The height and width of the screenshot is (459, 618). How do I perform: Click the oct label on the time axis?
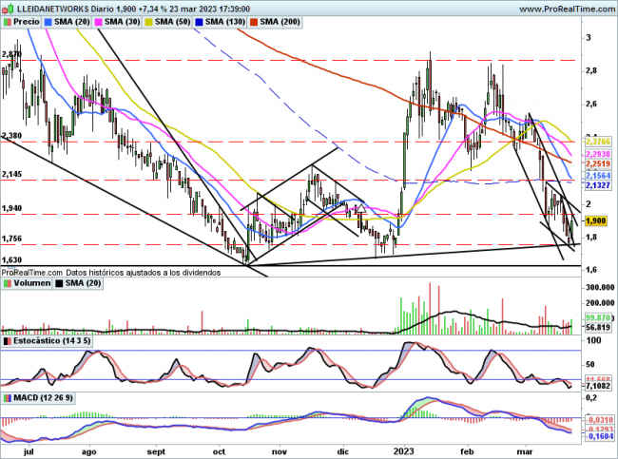[219, 451]
